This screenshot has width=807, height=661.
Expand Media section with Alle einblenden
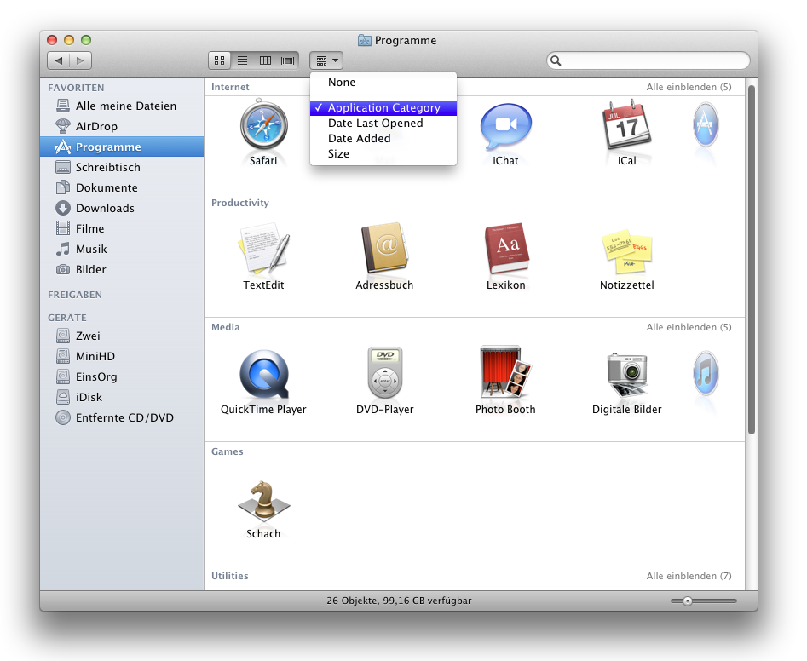pyautogui.click(x=689, y=327)
